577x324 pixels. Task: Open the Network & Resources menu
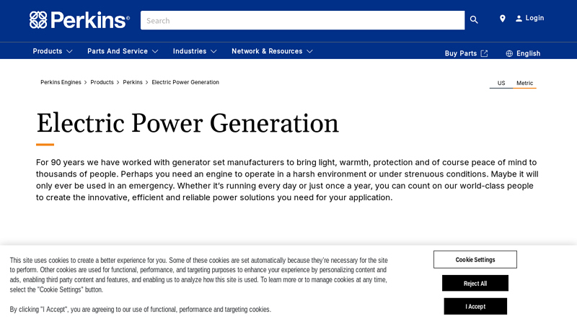(x=267, y=51)
